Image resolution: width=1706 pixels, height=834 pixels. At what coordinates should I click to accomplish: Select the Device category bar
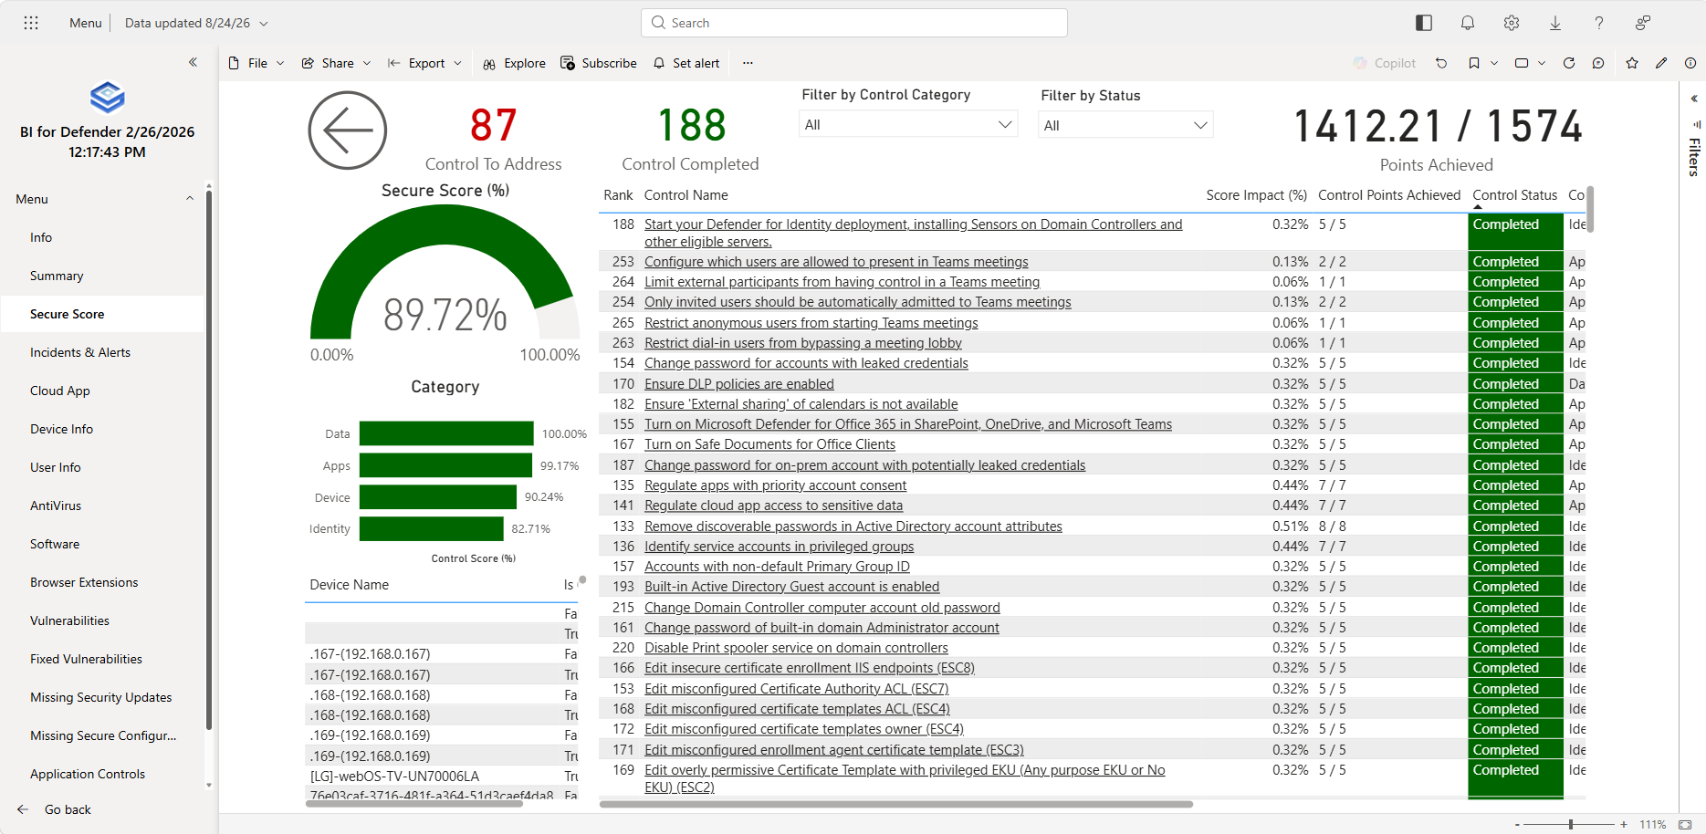click(438, 497)
